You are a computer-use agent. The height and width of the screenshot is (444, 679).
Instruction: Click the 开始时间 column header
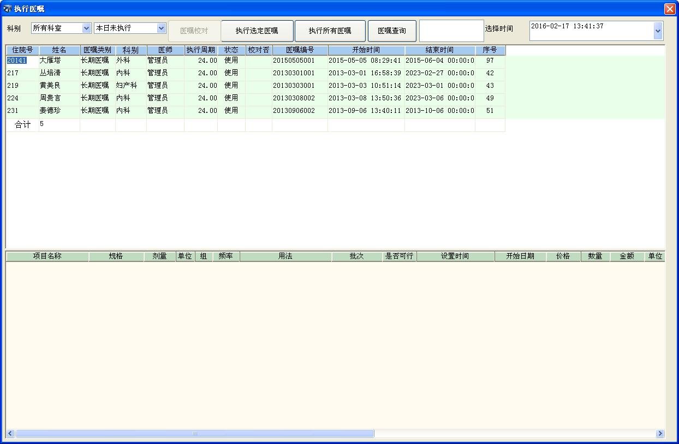366,50
